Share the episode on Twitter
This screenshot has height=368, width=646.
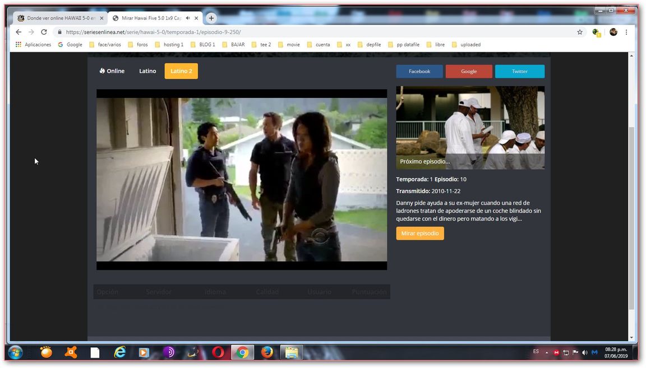519,71
